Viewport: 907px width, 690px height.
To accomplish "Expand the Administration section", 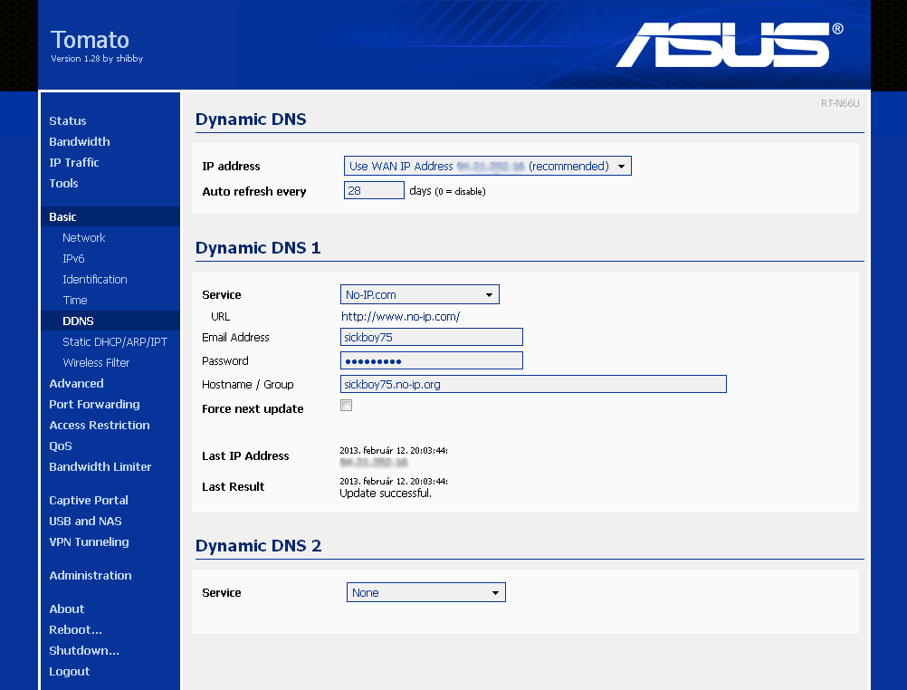I will [91, 576].
